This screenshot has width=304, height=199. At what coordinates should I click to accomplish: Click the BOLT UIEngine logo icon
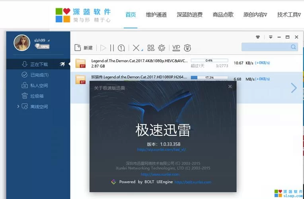point(114,182)
